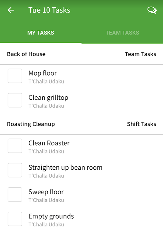
Task: Select the Empty grounds task title
Action: pyautogui.click(x=51, y=216)
